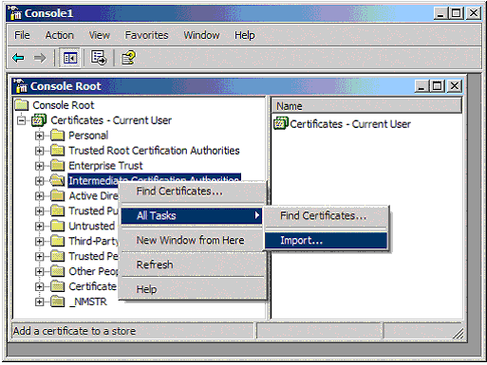Expand the _NMSTR node

pyautogui.click(x=39, y=302)
